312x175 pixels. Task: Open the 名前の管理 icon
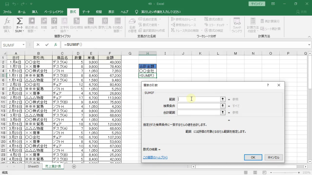click(x=132, y=25)
